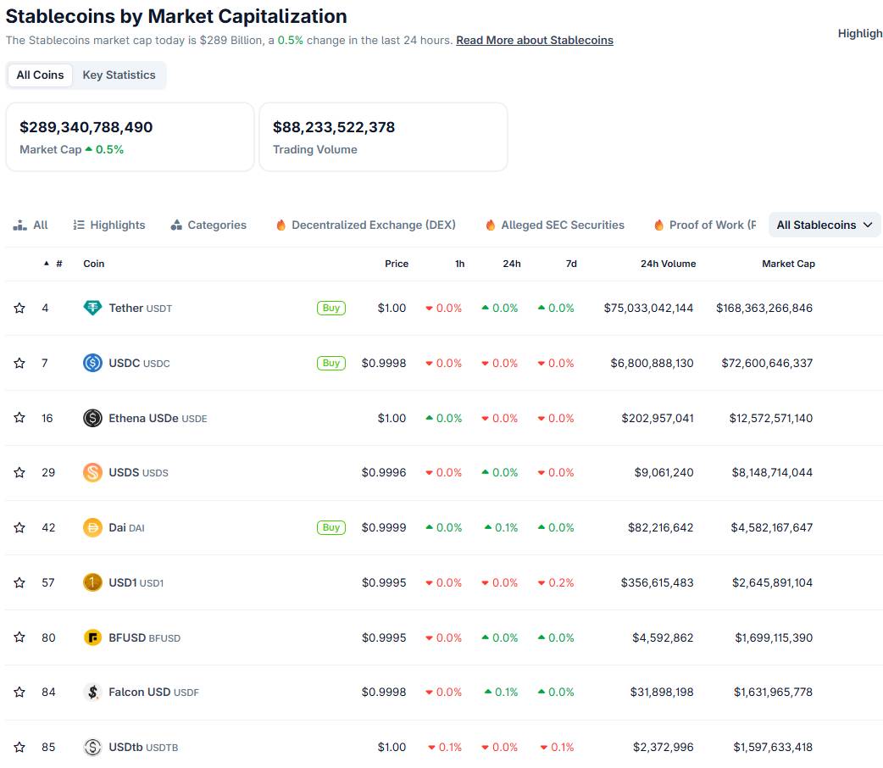This screenshot has height=768, width=883.
Task: Open the Falcon USD coin link
Action: click(x=153, y=692)
